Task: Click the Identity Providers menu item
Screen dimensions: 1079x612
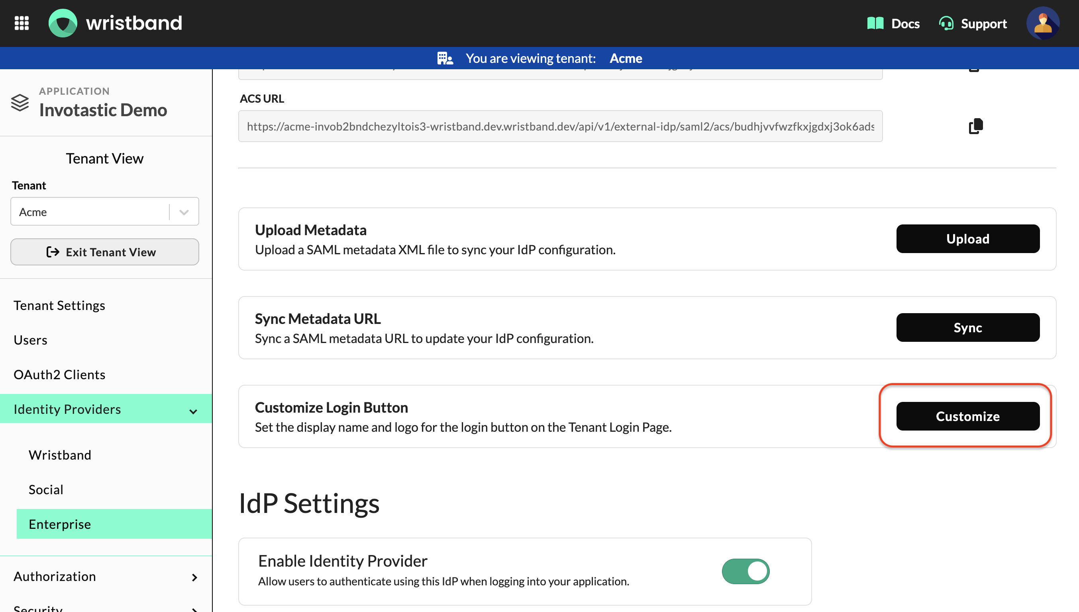Action: [x=106, y=409]
